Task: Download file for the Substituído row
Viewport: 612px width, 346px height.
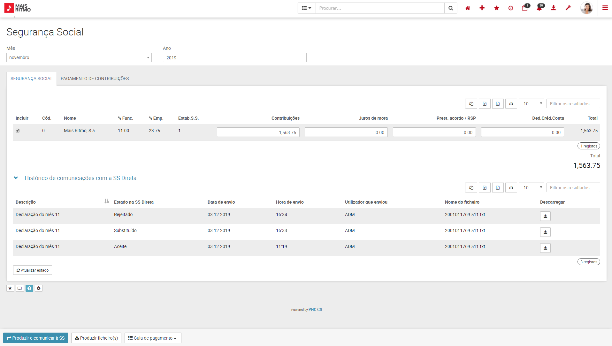Action: click(545, 232)
